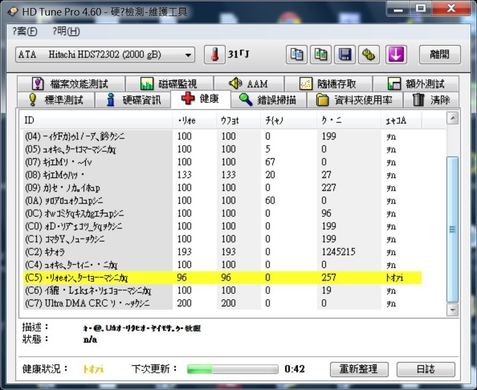Click the purple download arrow icon
Image resolution: width=477 pixels, height=390 pixels.
(x=396, y=55)
